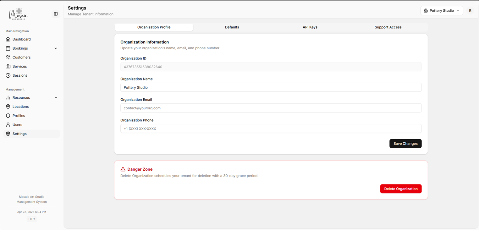Open Settings via the gear icon
Screen dimensions: 479x230
point(8,134)
